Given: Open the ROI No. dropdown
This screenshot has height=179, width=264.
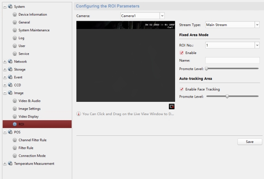Looking at the screenshot, I should pos(257,45).
